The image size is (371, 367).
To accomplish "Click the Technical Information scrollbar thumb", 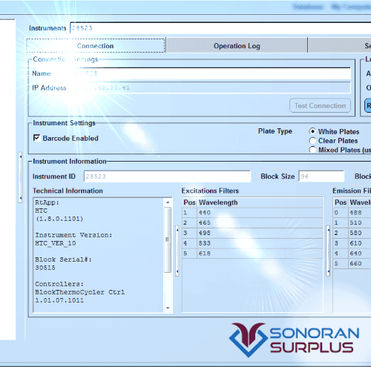I will pyautogui.click(x=168, y=239).
